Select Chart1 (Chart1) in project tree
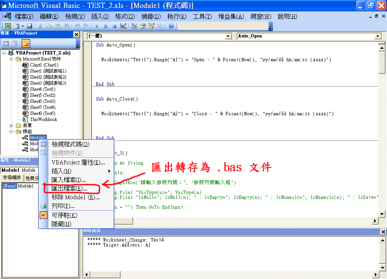Image resolution: width=387 pixels, height=279 pixels. pos(44,65)
